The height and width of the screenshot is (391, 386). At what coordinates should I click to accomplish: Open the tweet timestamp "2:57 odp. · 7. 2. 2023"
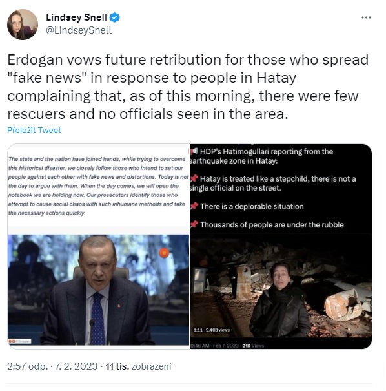52,366
